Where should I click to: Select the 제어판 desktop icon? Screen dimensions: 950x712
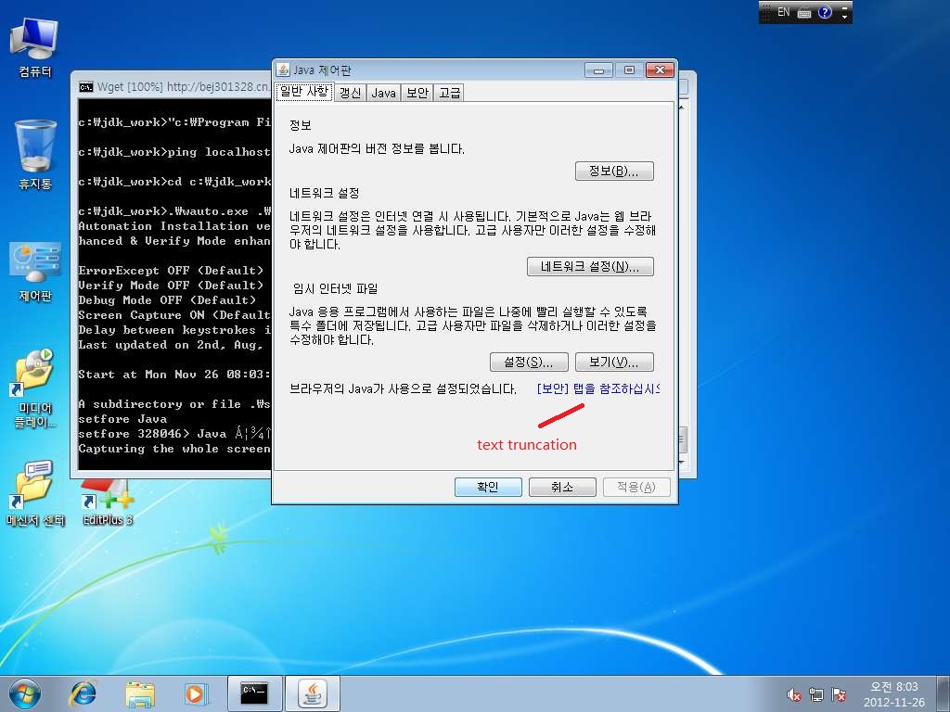tap(34, 269)
